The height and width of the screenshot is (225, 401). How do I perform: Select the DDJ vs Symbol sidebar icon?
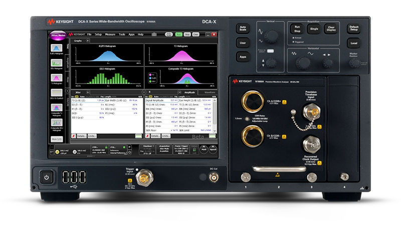[56, 92]
